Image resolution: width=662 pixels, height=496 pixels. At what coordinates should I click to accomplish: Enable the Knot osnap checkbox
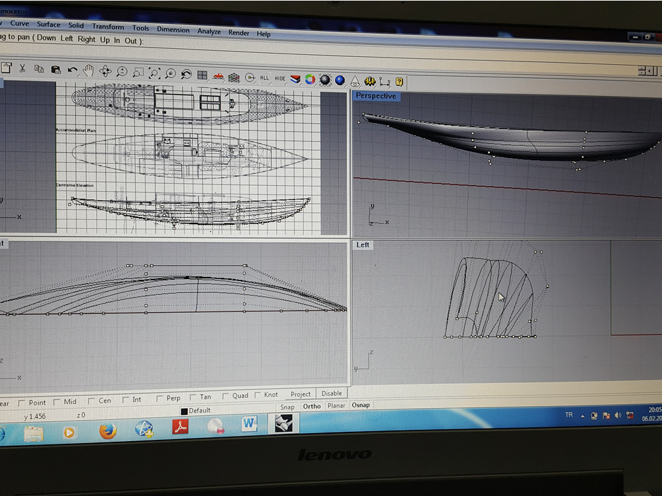(258, 395)
